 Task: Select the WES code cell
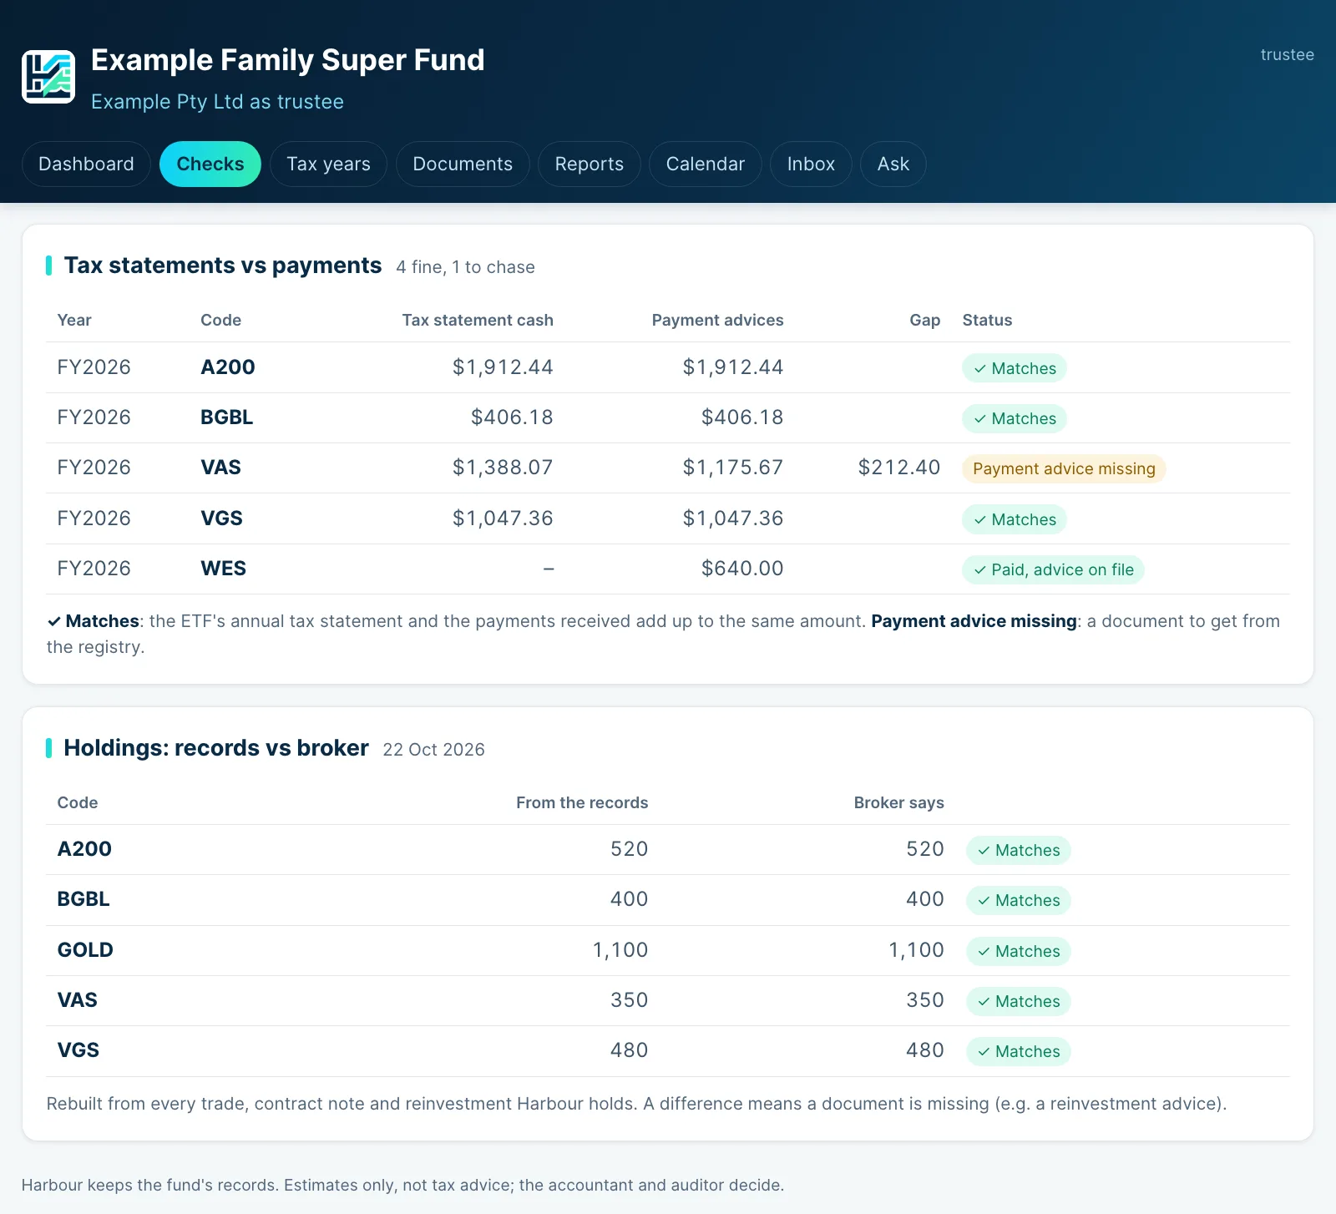click(x=223, y=569)
